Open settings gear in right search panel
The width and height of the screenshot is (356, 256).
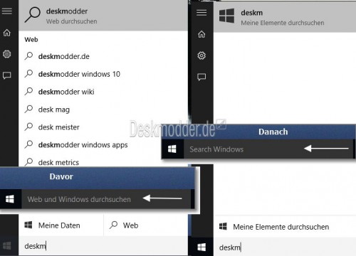coord(201,55)
